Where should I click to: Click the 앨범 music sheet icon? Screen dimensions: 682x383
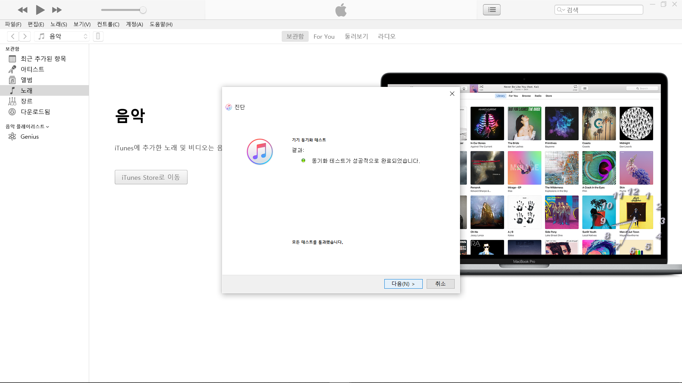click(x=12, y=80)
